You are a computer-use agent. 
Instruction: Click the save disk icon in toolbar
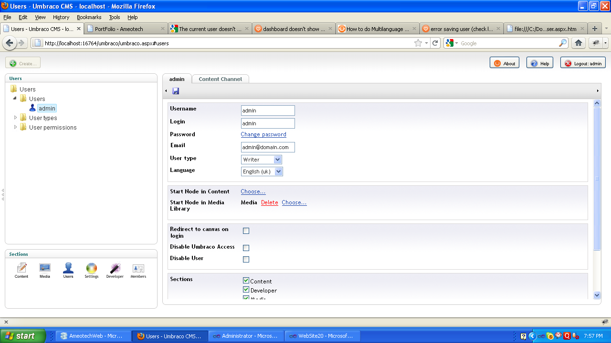click(176, 91)
